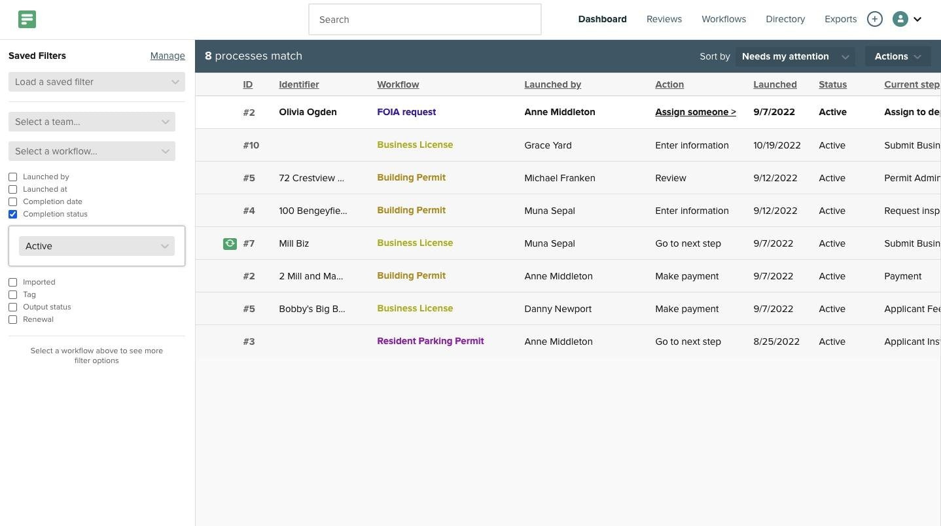Click the 10/19/2022 launched date
The width and height of the screenshot is (941, 526).
point(777,145)
